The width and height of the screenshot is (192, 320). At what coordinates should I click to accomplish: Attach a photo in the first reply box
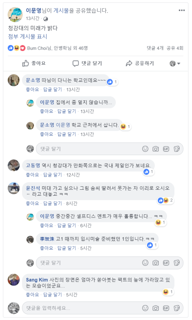click(156, 149)
